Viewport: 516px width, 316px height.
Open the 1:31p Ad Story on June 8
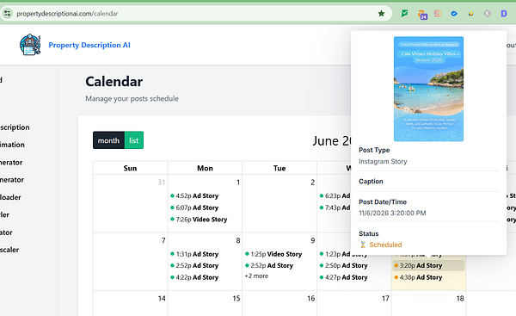(x=194, y=254)
